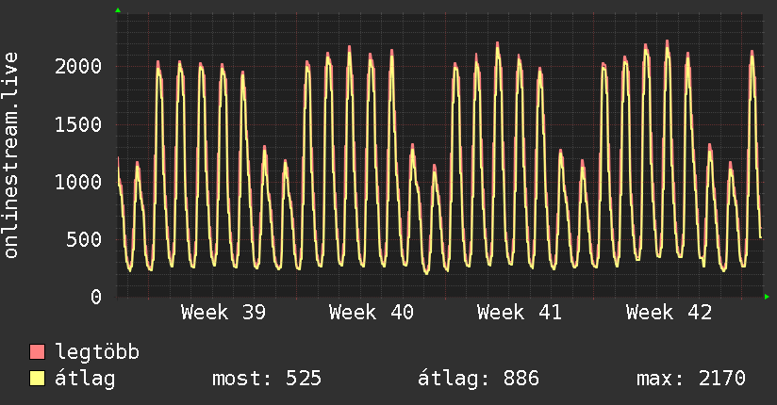Image resolution: width=777 pixels, height=405 pixels.
Task: Click the Week 42 axis label
Action: pos(669,313)
